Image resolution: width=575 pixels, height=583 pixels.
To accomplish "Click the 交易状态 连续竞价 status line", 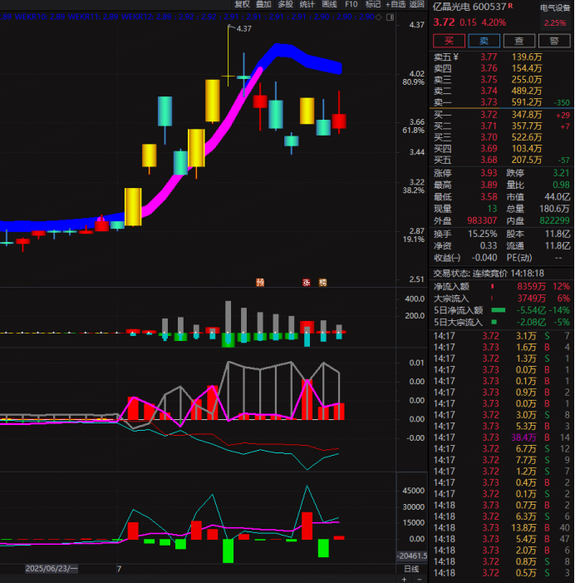I will (489, 274).
